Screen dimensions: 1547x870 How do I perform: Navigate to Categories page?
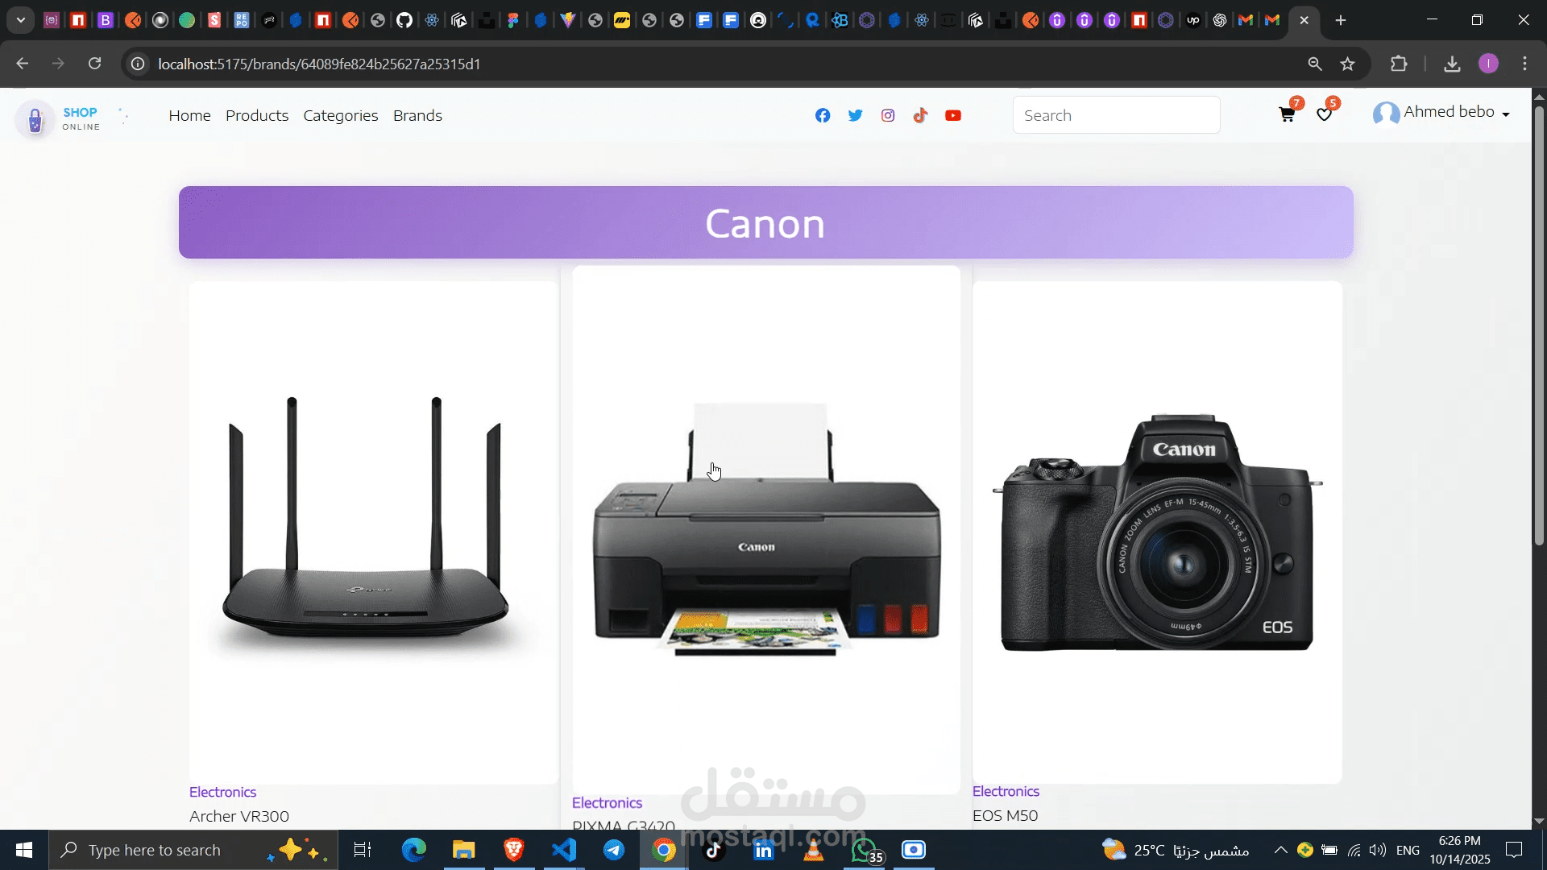[340, 115]
